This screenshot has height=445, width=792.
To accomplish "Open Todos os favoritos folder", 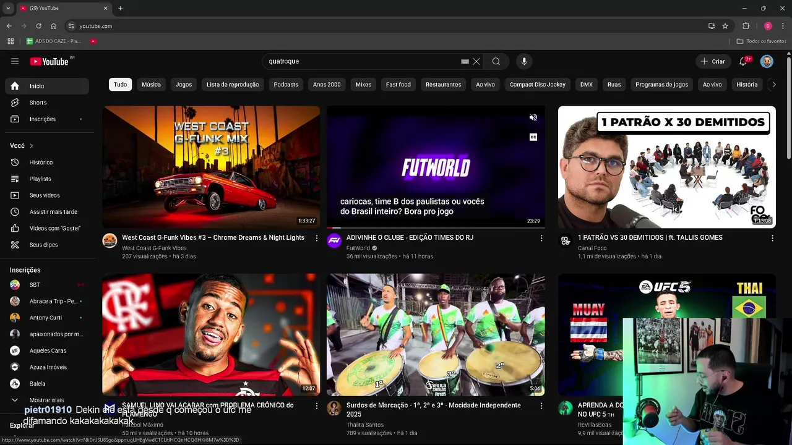I will (x=762, y=41).
